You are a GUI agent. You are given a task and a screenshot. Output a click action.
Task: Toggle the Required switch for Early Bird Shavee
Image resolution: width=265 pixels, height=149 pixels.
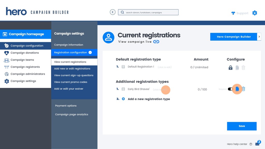[x=231, y=89]
